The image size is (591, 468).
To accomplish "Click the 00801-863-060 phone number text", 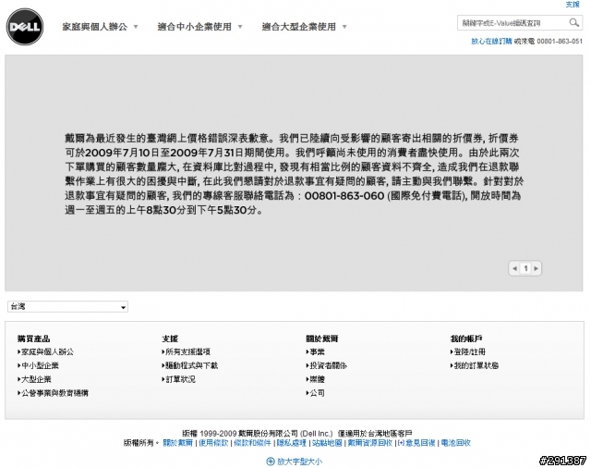I will (344, 196).
